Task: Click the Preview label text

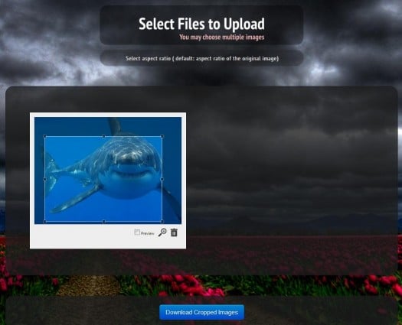Action: [x=148, y=233]
